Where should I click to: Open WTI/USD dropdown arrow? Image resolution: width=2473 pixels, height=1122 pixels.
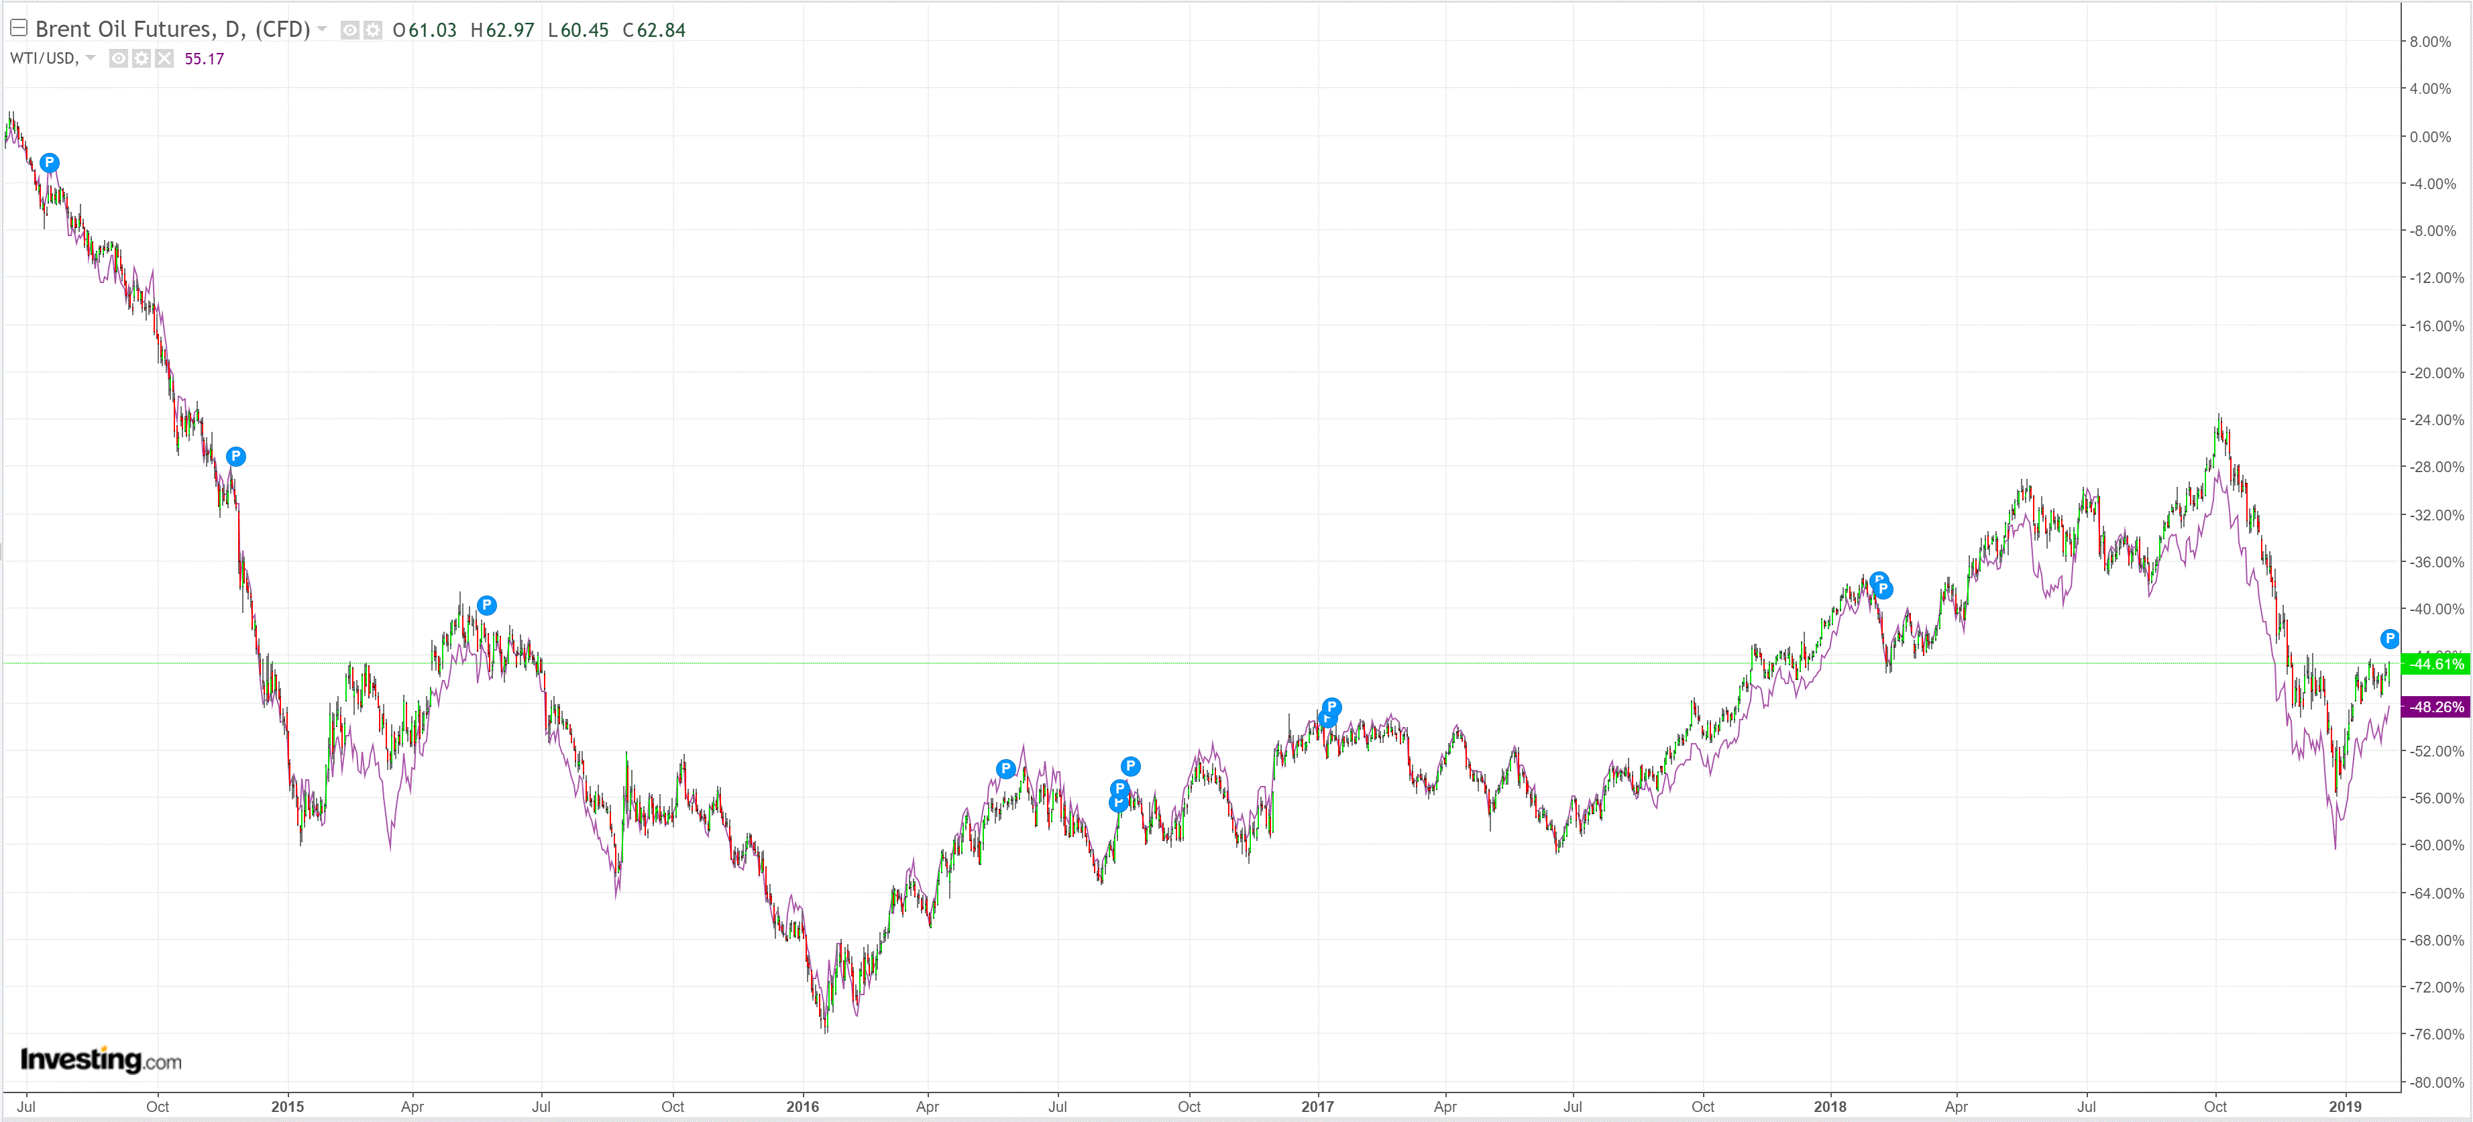coord(91,58)
